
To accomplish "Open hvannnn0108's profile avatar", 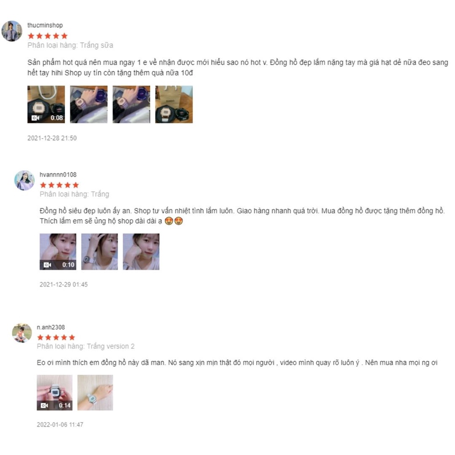I will click(24, 180).
